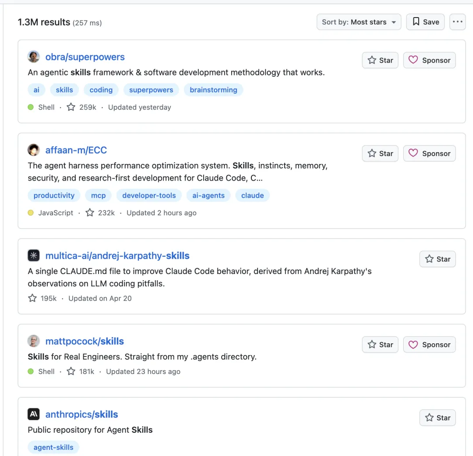Click the anthropics organization logo icon
This screenshot has height=456, width=473.
33,414
